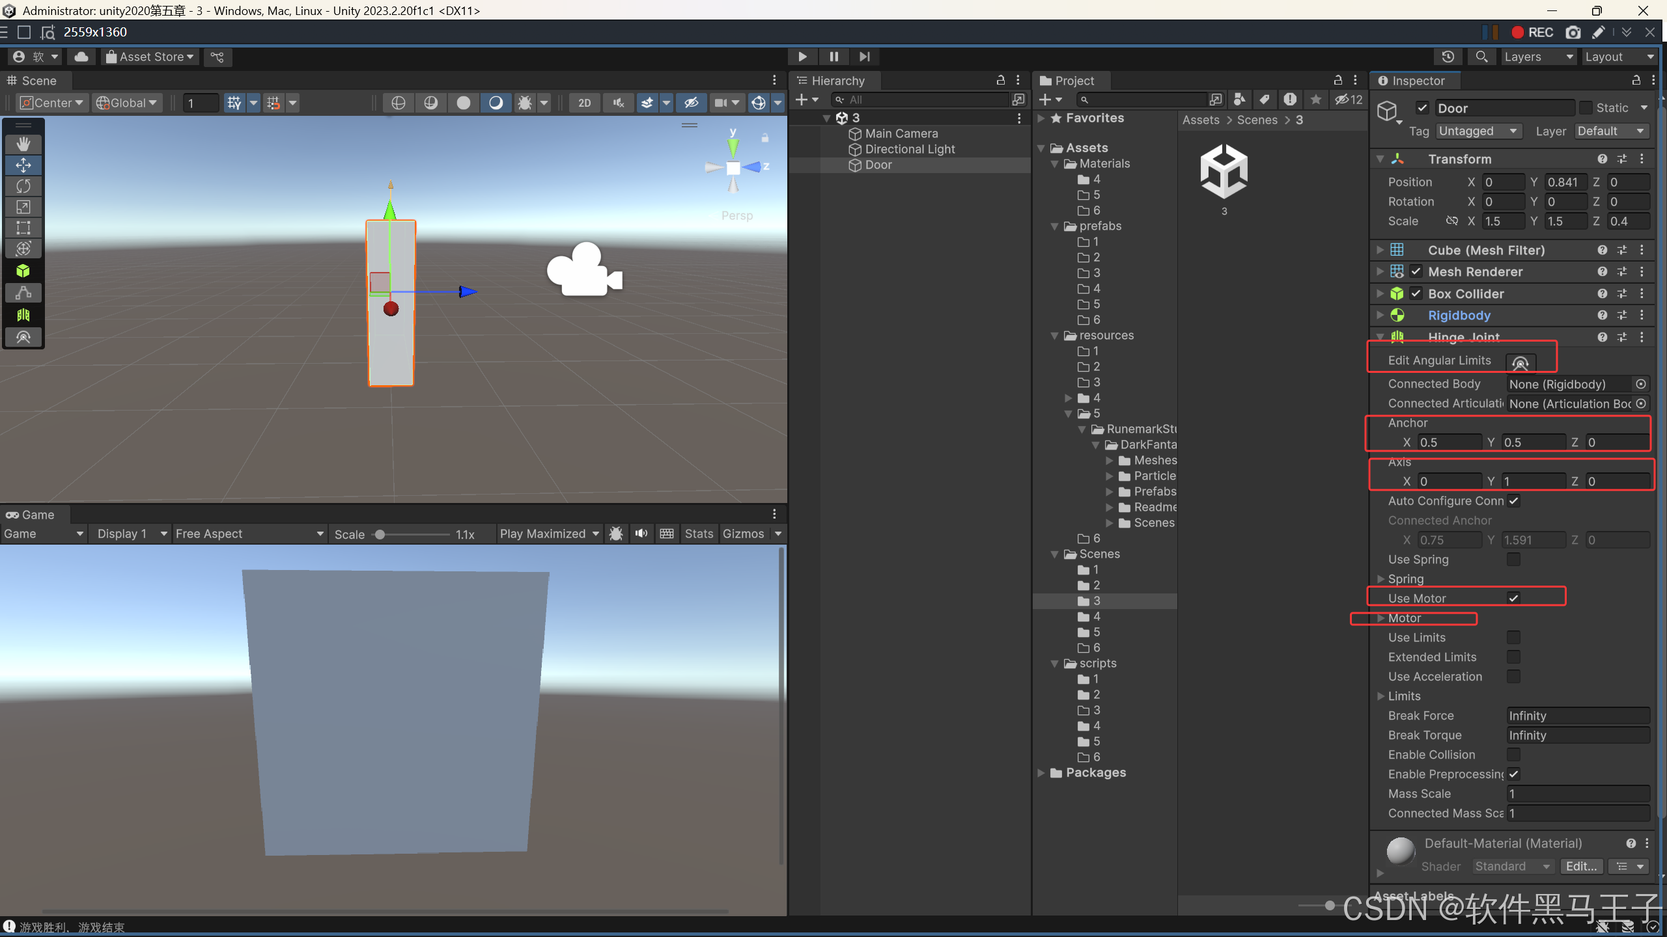Toggle 2D view mode in Scene

point(584,103)
